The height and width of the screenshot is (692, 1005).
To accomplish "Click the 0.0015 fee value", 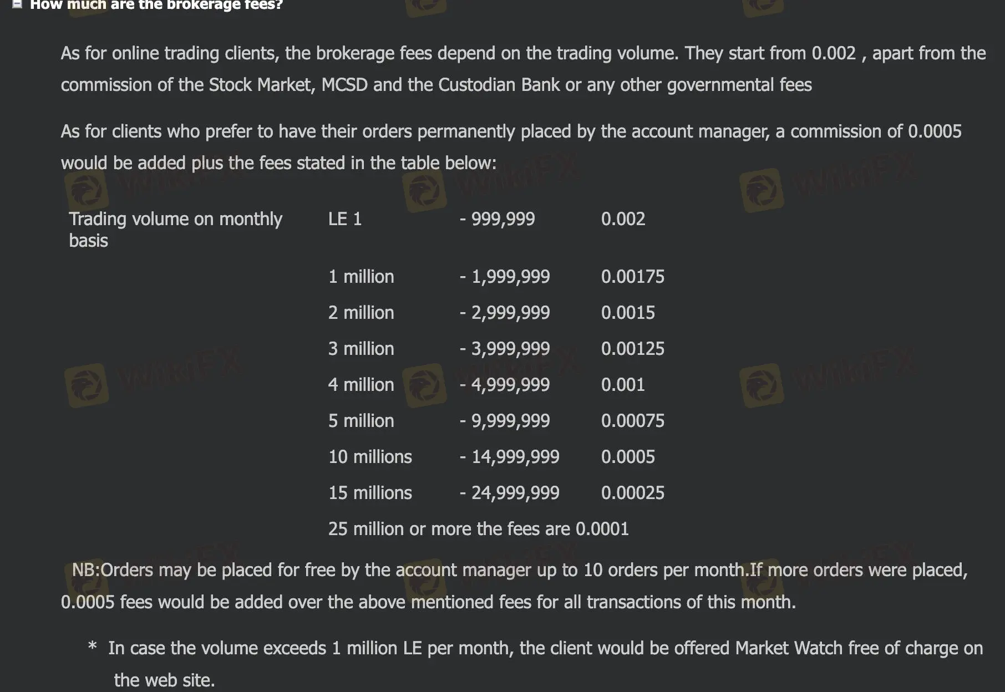I will [x=628, y=313].
